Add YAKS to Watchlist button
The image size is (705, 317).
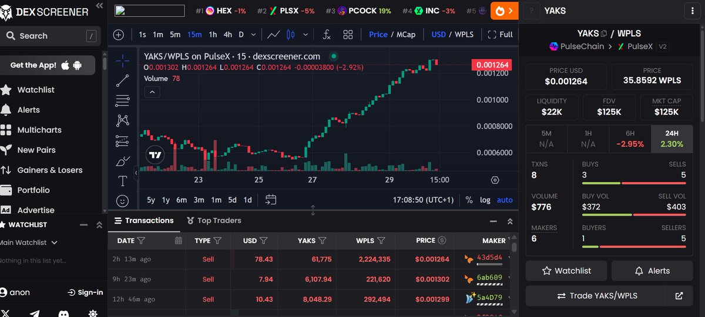(566, 271)
